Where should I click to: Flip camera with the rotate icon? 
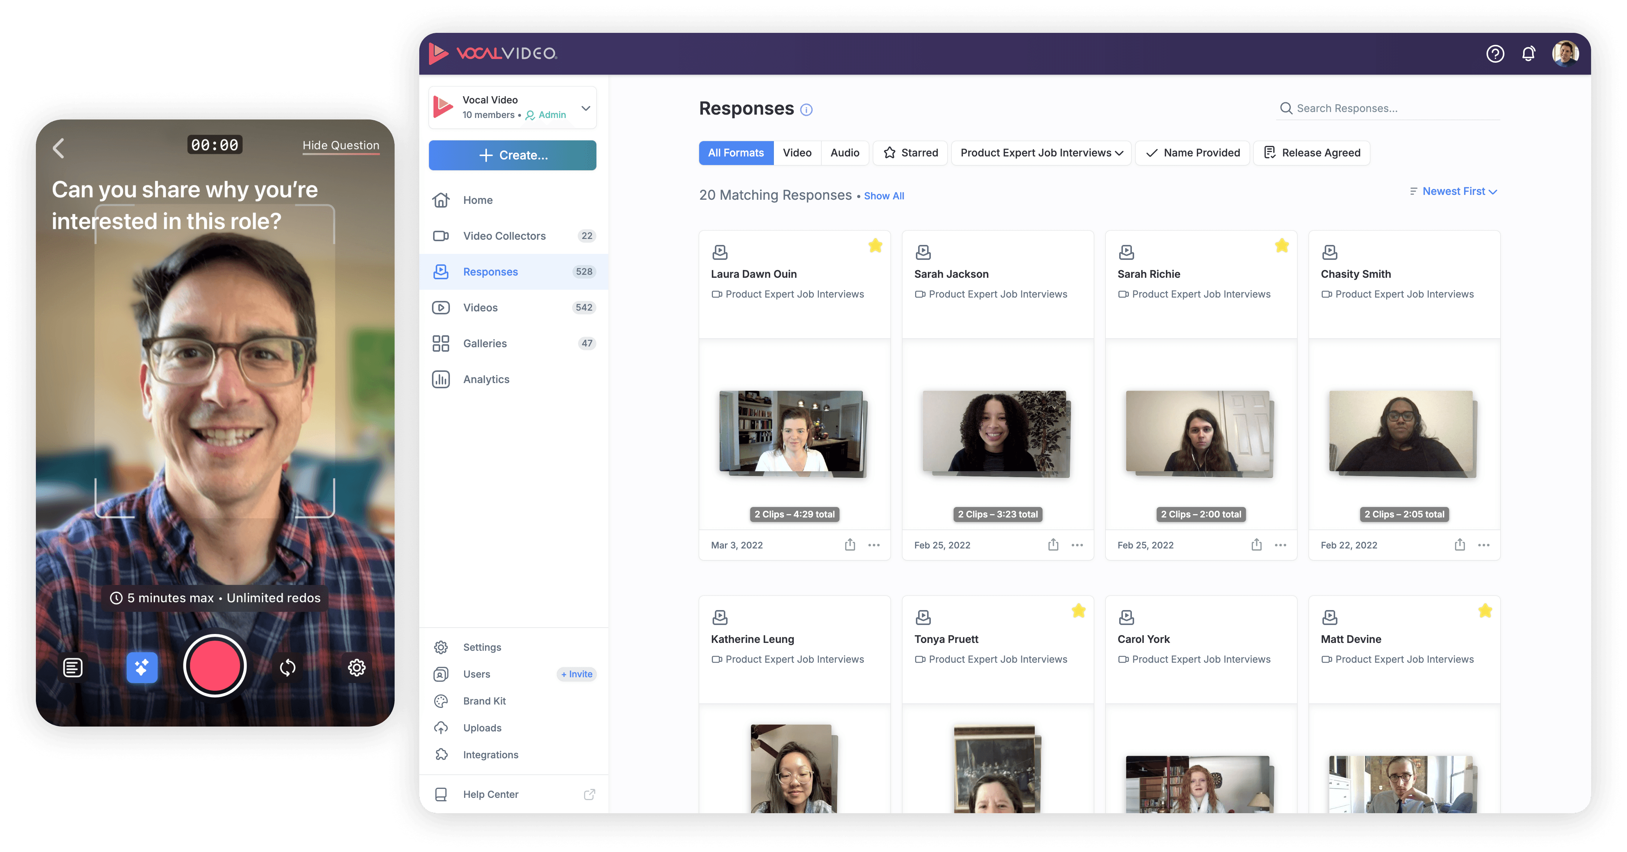[287, 667]
